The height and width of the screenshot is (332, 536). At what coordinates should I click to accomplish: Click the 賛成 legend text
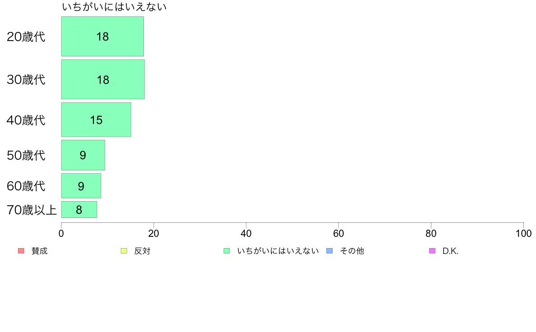[x=39, y=251]
